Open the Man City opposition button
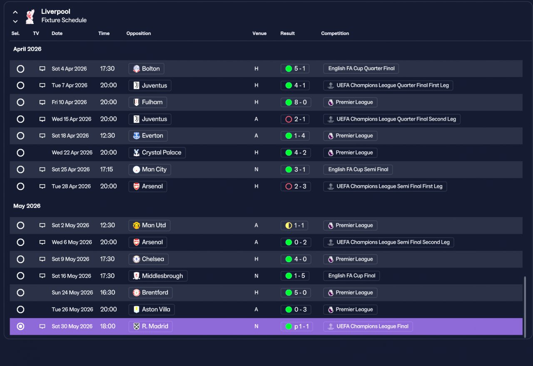The image size is (533, 366). [x=150, y=170]
